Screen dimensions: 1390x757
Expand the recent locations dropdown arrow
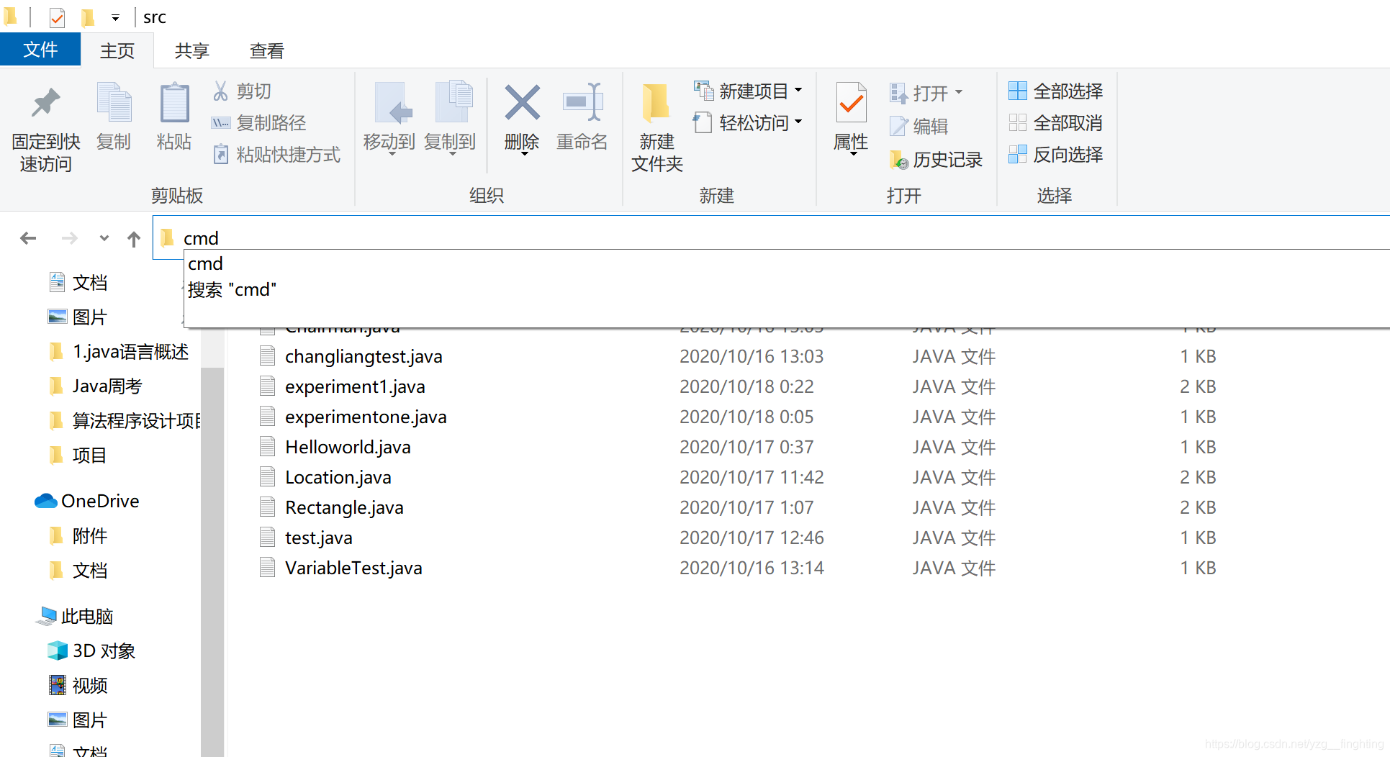point(104,238)
